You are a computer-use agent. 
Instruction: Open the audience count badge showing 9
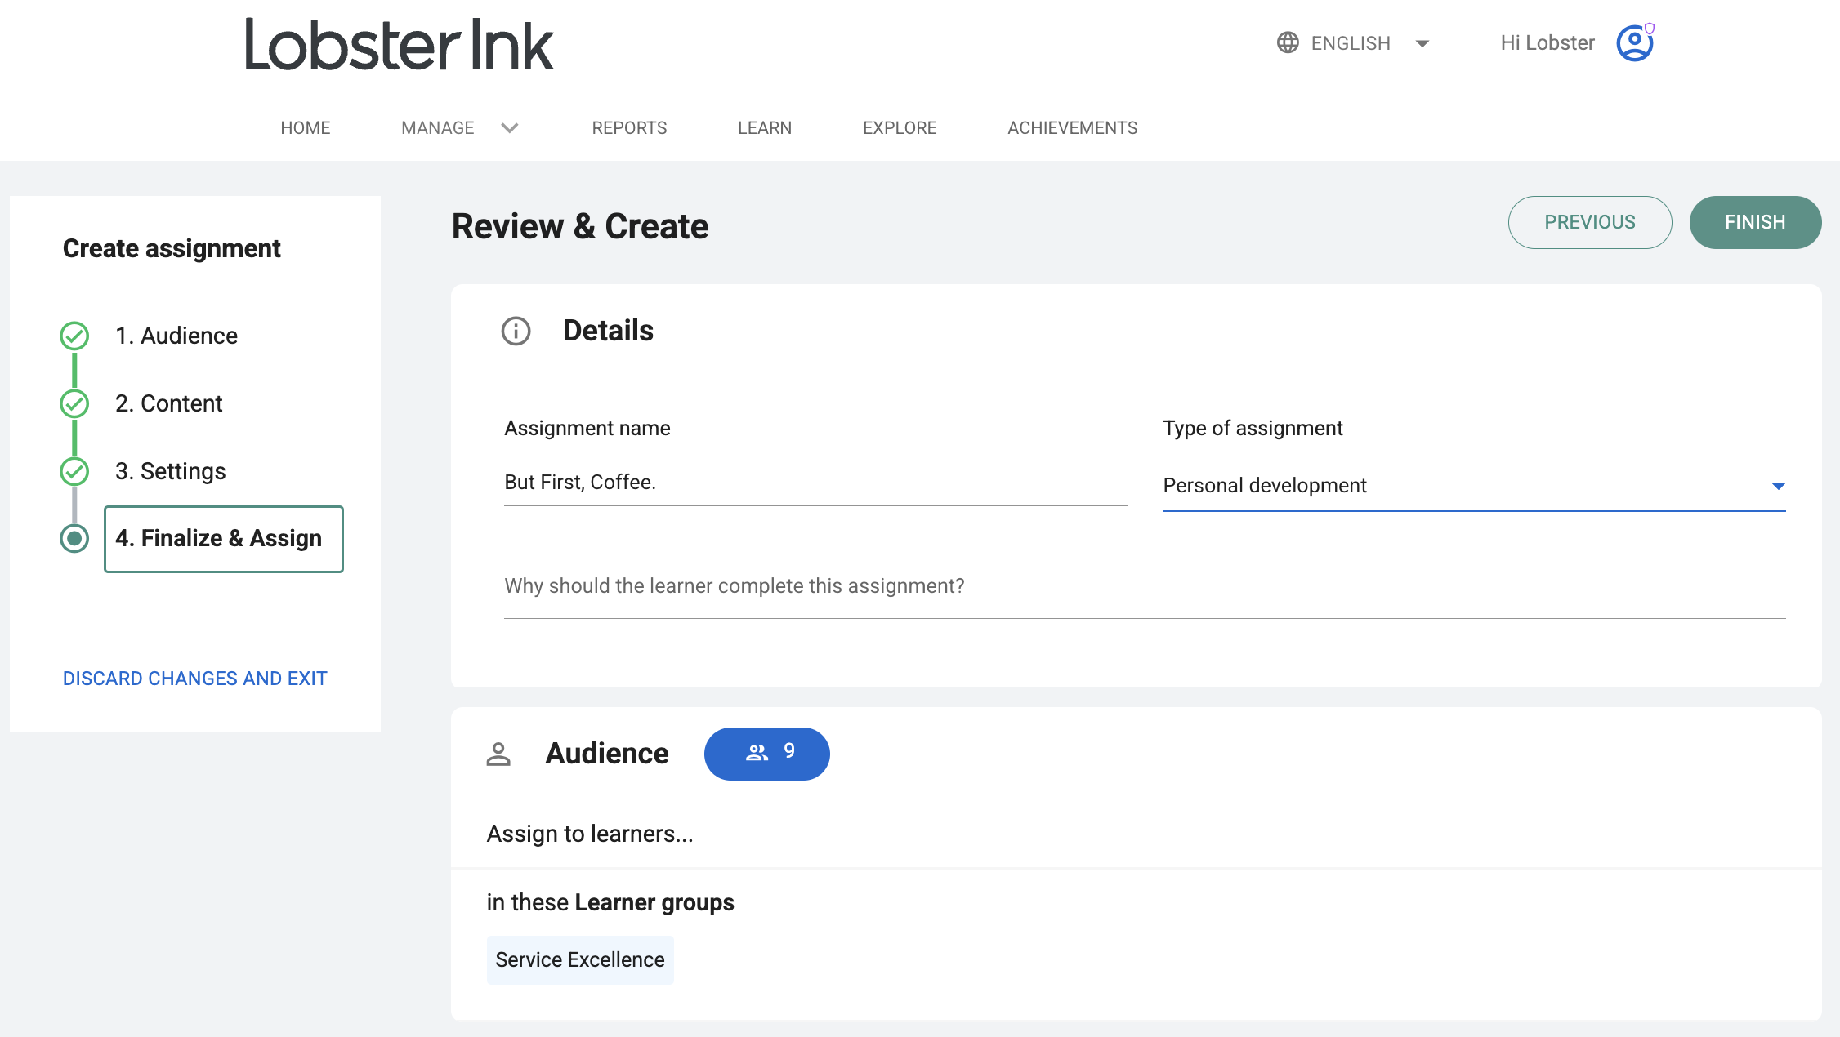pos(767,754)
